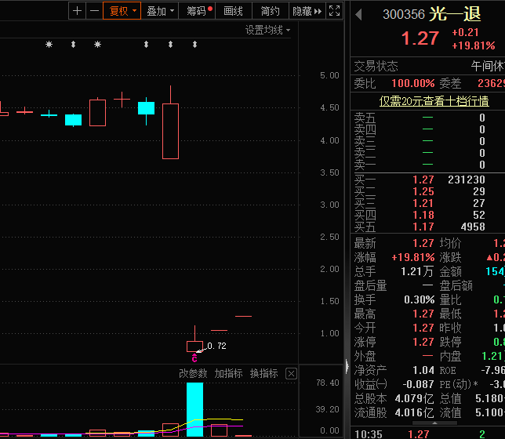Click the tall cyan volume bar
This screenshot has height=439, width=505.
coord(194,408)
